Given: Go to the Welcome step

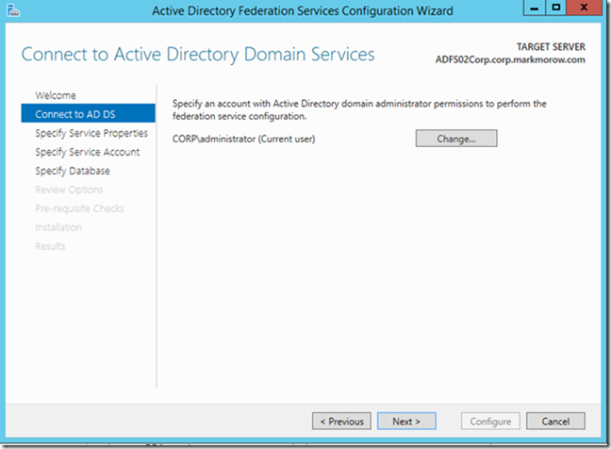Looking at the screenshot, I should pyautogui.click(x=56, y=95).
